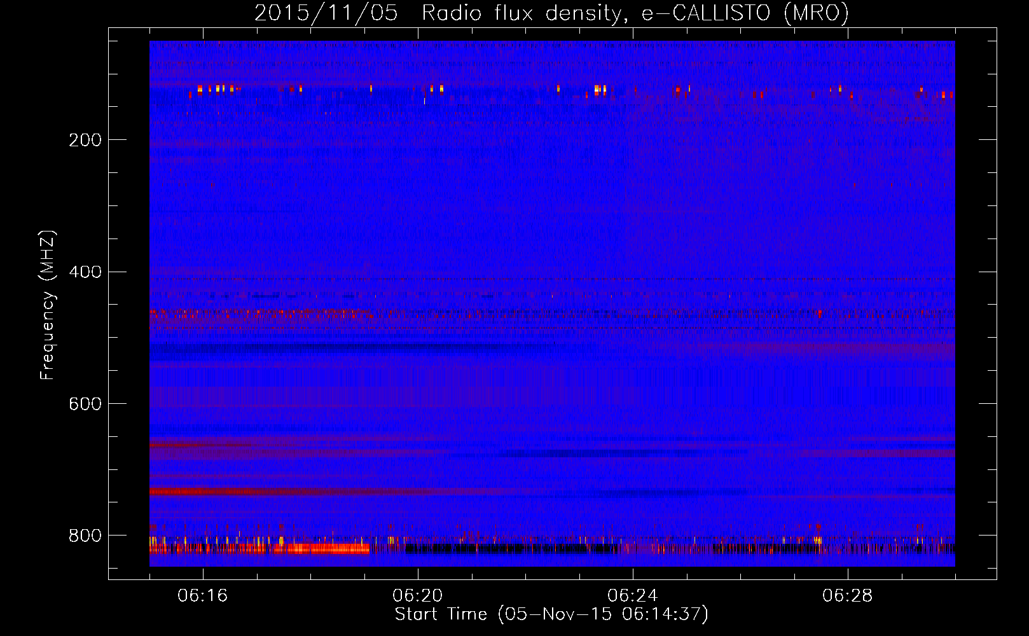Screen dimensions: 1029x636
Task: Click the 800 frequency tick label
Action: pos(85,536)
